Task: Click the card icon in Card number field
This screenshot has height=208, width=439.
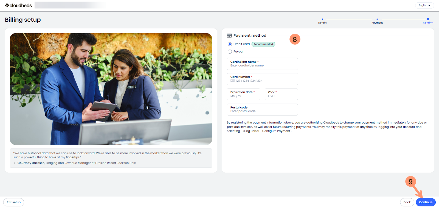Action: [x=232, y=81]
